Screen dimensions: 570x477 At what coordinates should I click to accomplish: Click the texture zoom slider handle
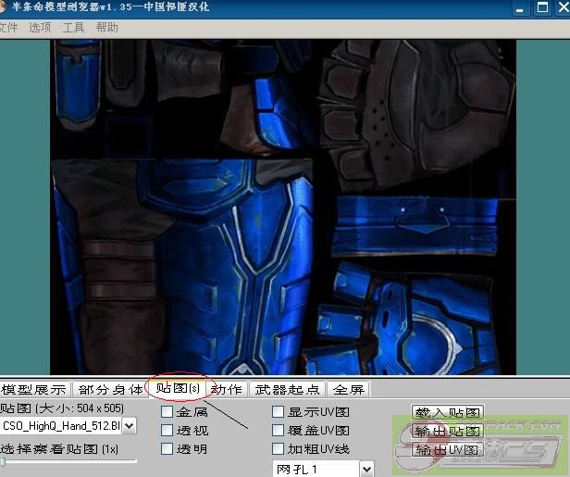pyautogui.click(x=3, y=460)
